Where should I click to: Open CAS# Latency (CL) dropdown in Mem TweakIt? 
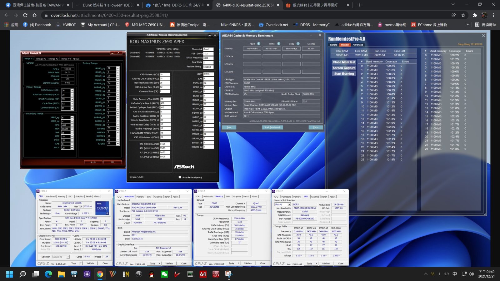[72, 91]
